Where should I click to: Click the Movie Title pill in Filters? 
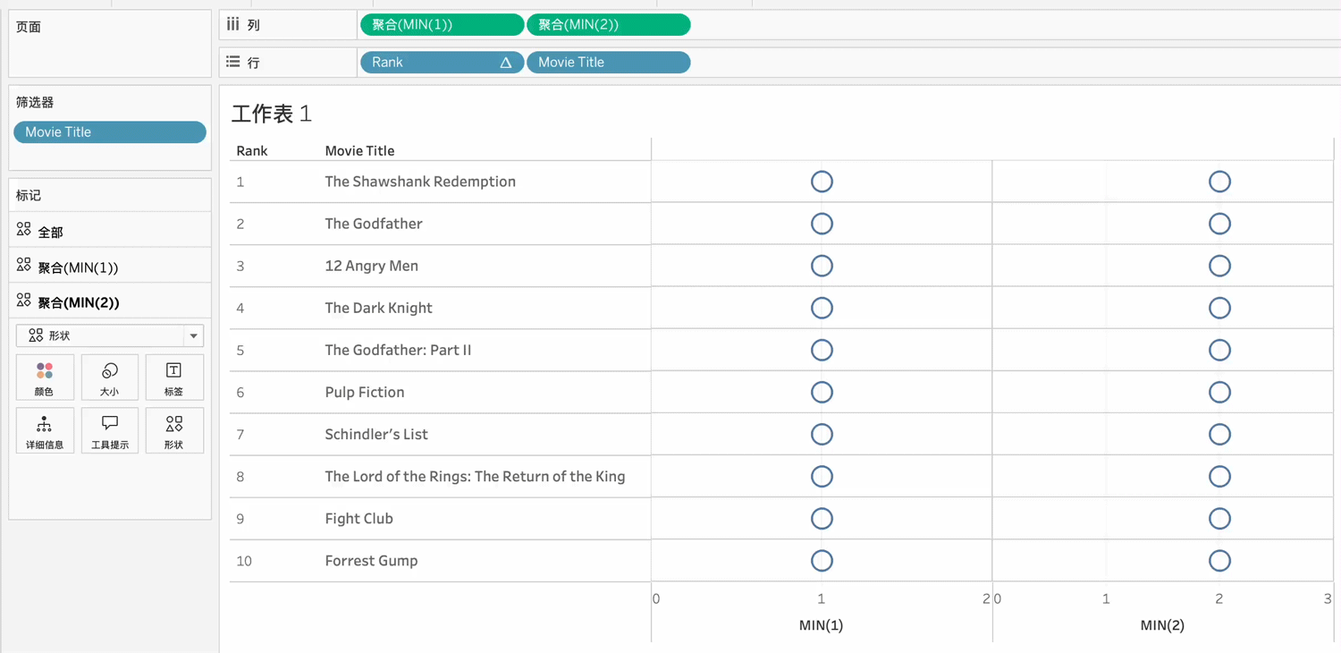click(110, 132)
